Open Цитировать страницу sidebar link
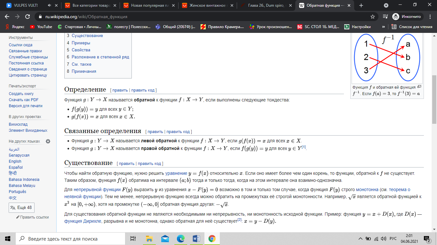 (x=28, y=75)
